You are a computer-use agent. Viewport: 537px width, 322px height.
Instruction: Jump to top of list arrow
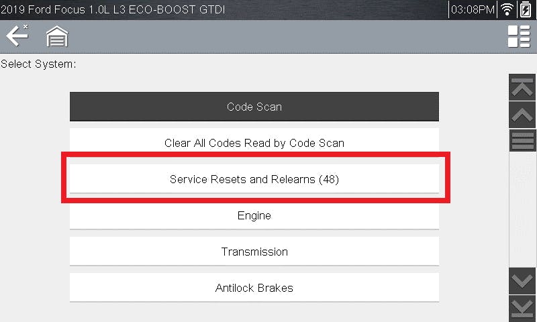(523, 87)
